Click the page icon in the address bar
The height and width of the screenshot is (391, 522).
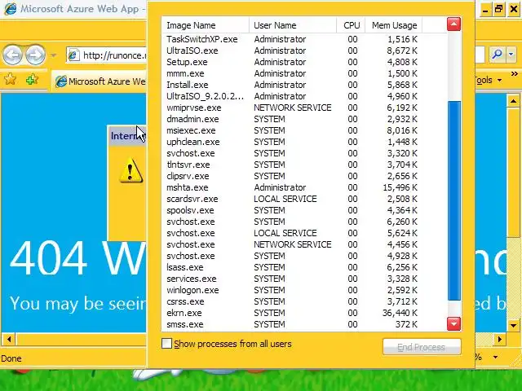(73, 55)
